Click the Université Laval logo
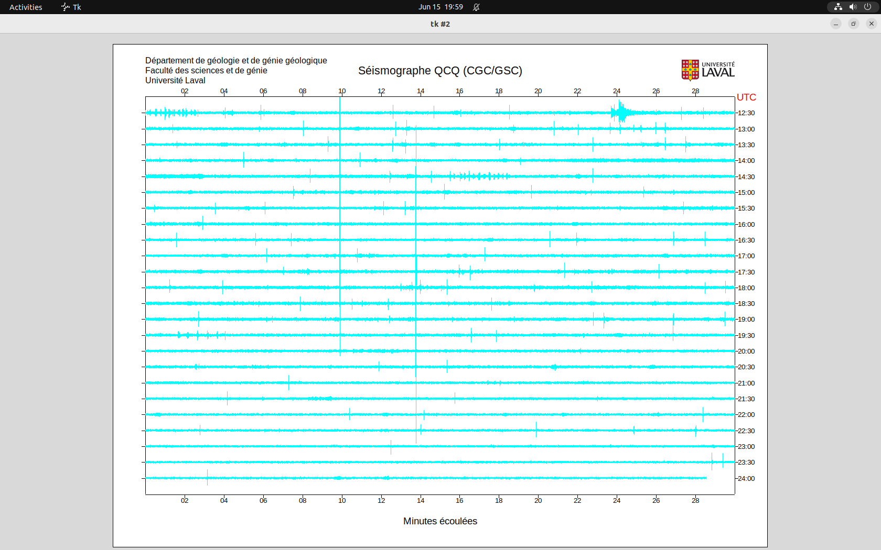Screen dimensions: 881x550 click(708, 70)
